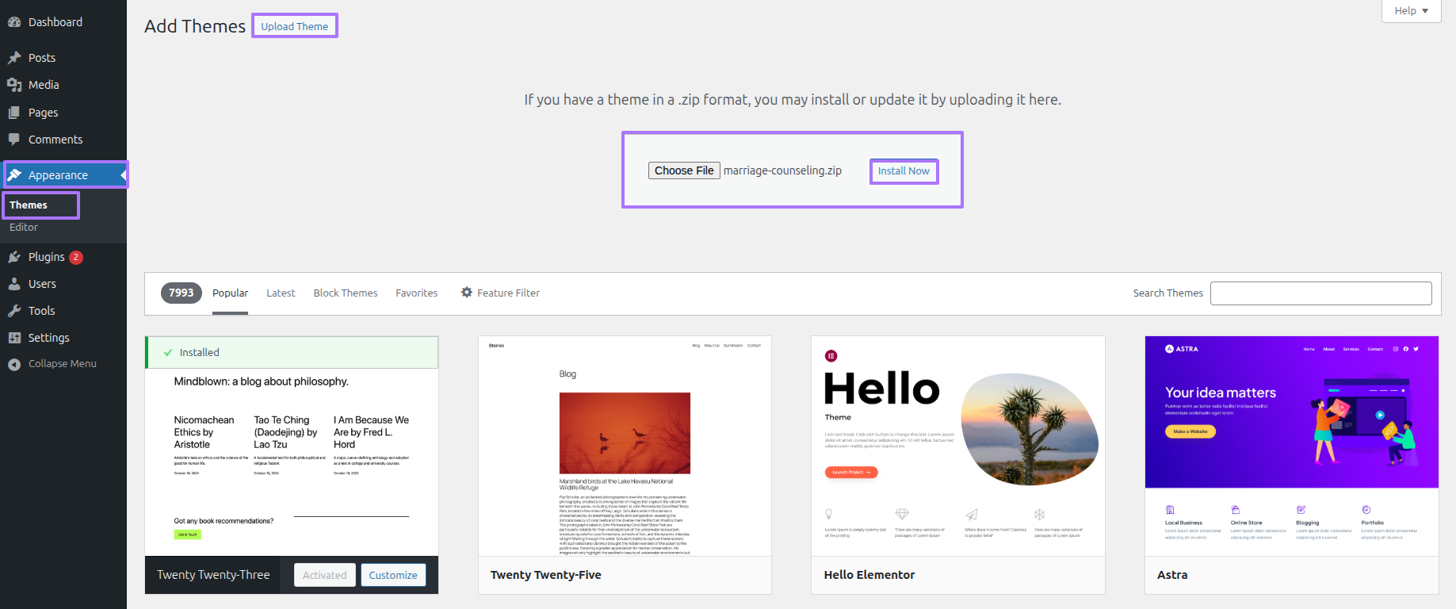Click the Users person icon

pyautogui.click(x=14, y=284)
